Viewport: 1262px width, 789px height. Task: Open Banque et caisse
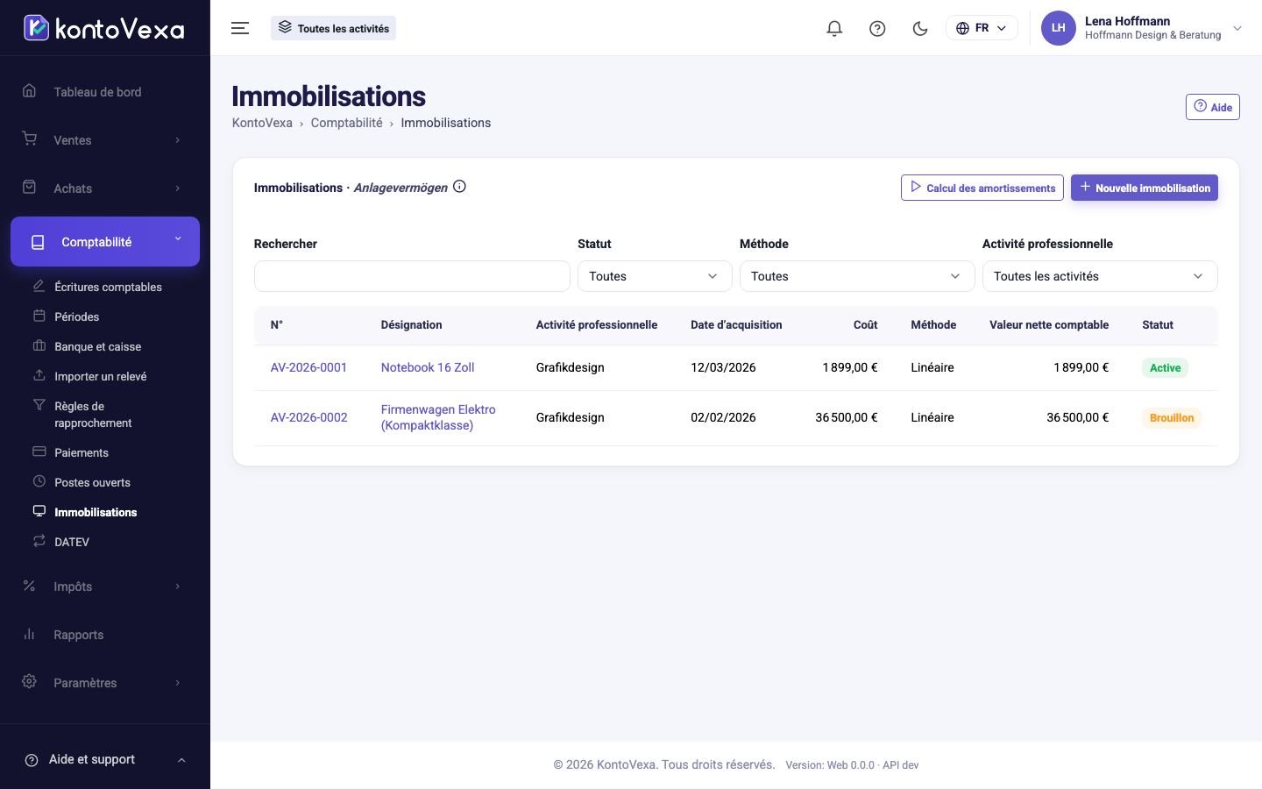(x=97, y=346)
